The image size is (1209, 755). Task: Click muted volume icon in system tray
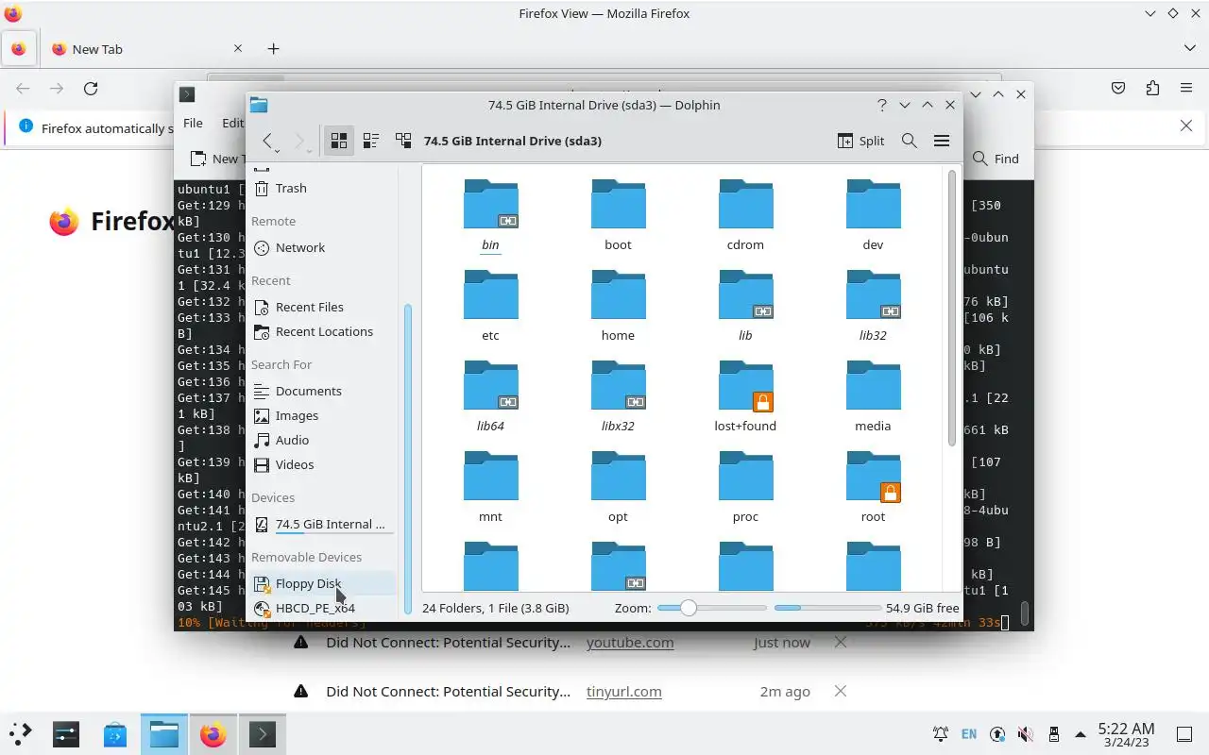click(1026, 733)
